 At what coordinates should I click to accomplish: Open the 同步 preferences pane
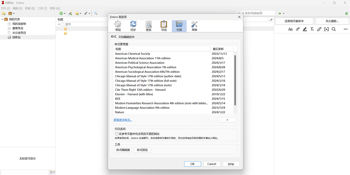[x=134, y=26]
